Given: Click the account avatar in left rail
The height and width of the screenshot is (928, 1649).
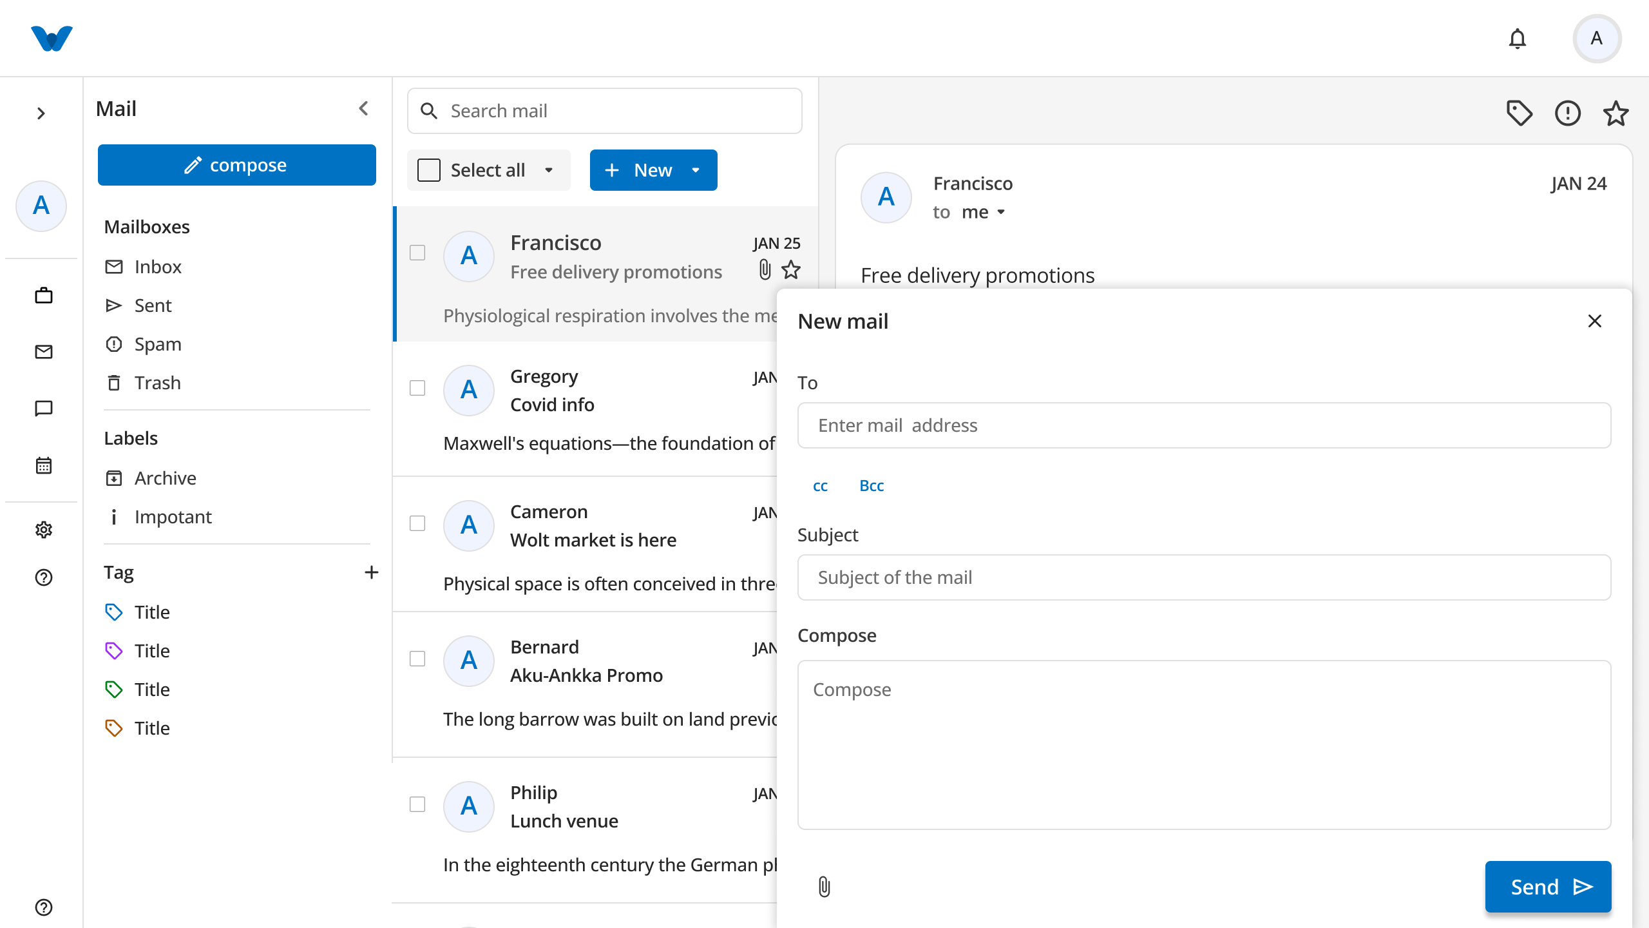Looking at the screenshot, I should [x=41, y=206].
